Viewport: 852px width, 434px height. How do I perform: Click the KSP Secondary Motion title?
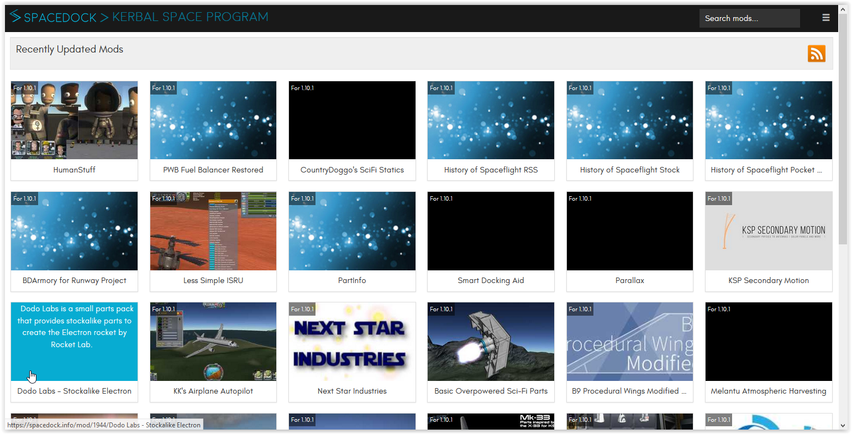[769, 280]
